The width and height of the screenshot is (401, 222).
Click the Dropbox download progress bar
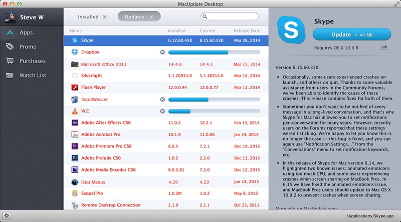(214, 52)
